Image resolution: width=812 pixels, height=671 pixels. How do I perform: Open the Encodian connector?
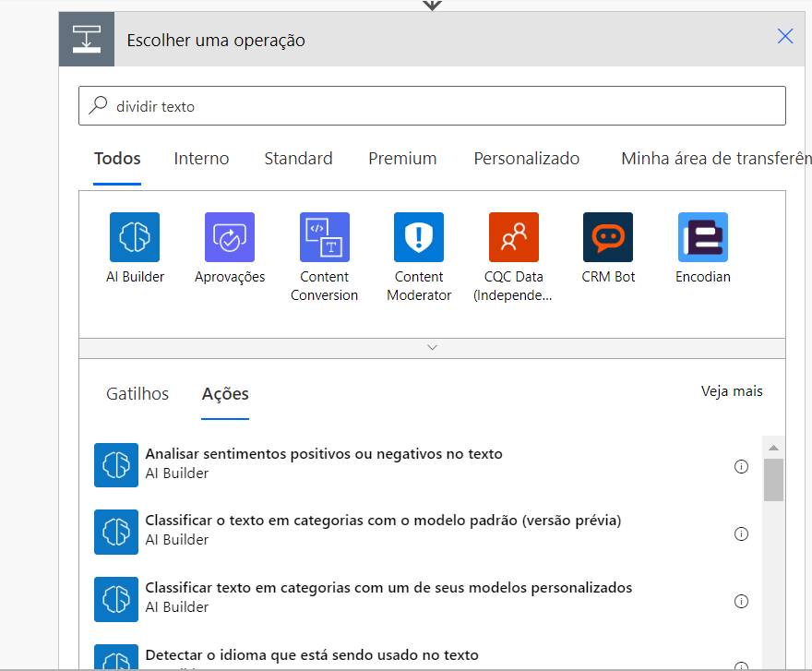703,237
